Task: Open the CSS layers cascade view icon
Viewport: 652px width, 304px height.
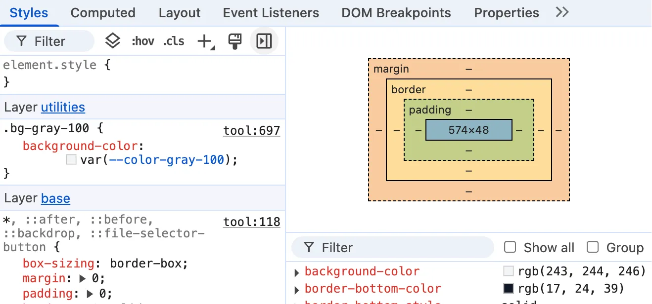Action: [x=113, y=41]
